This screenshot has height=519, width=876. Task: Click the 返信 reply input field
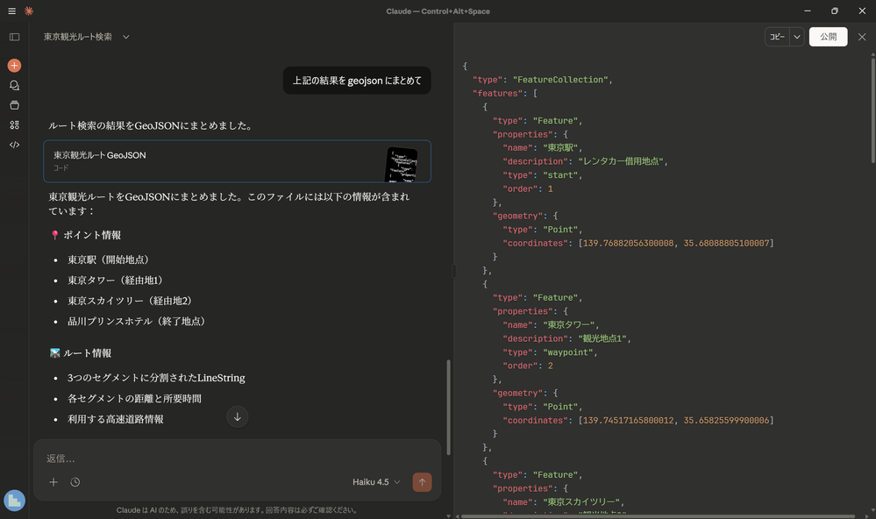(237, 459)
